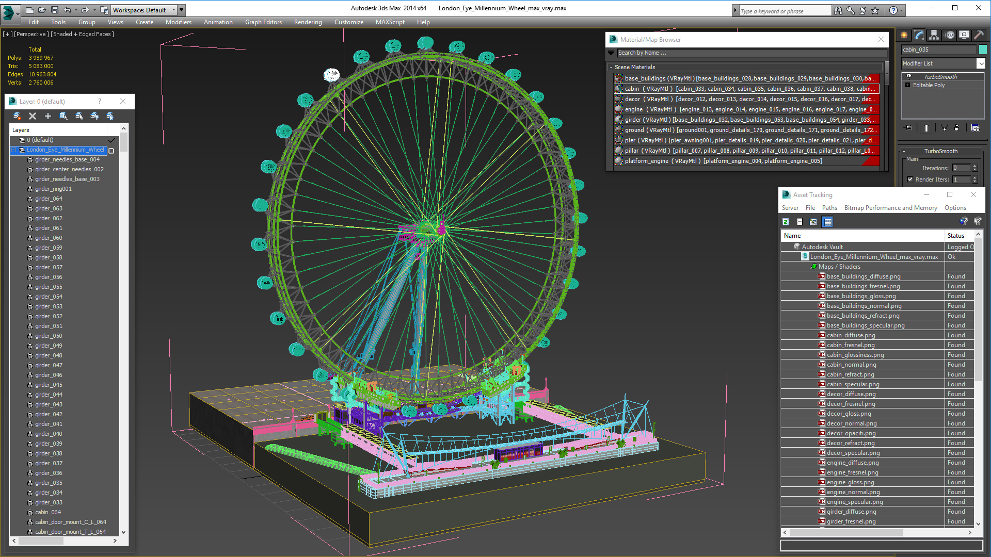Image resolution: width=991 pixels, height=557 pixels.
Task: Open the MAXScript menu
Action: coord(390,22)
